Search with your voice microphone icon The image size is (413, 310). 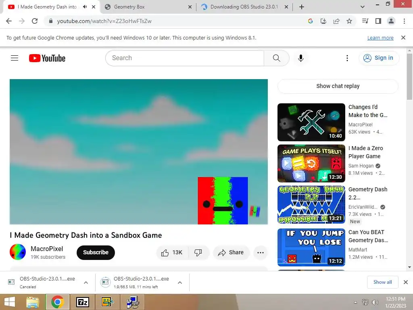coord(300,58)
